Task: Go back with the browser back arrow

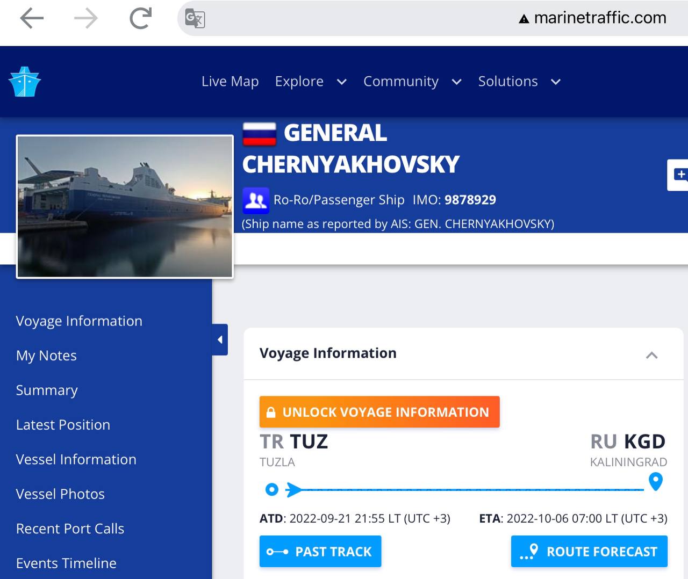Action: point(32,19)
